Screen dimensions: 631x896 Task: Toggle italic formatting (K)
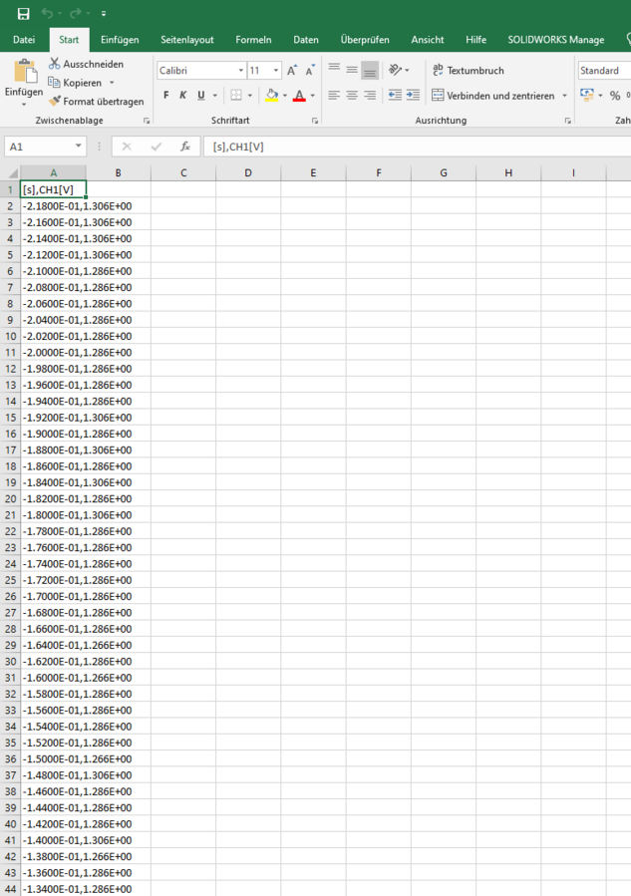[182, 96]
